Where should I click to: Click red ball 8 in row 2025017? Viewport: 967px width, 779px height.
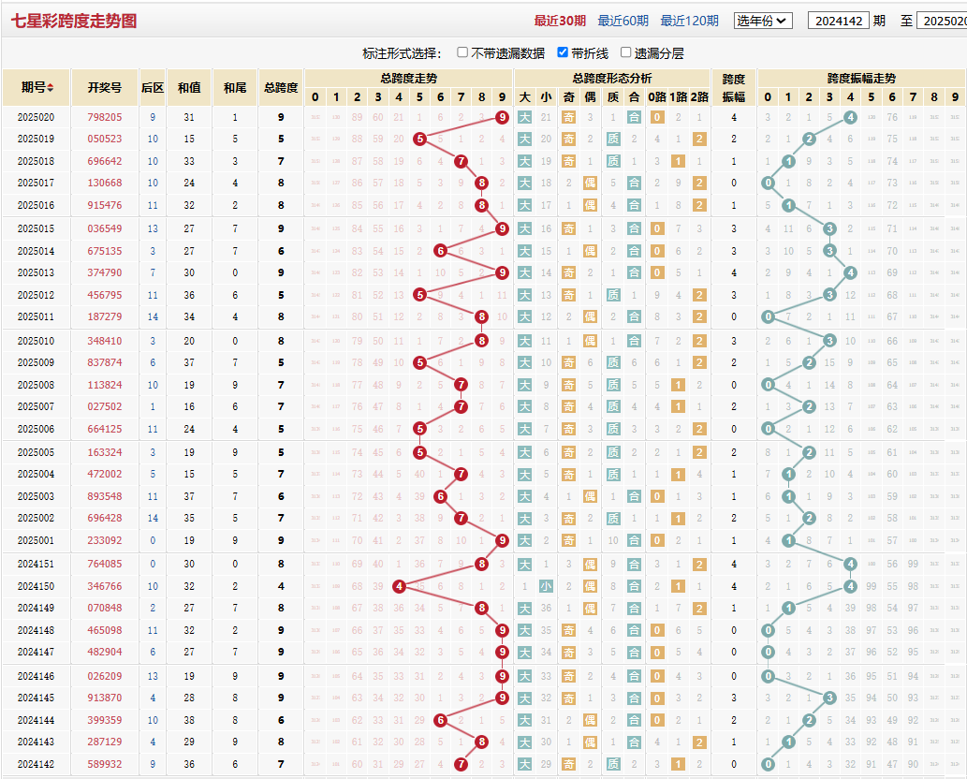click(482, 184)
